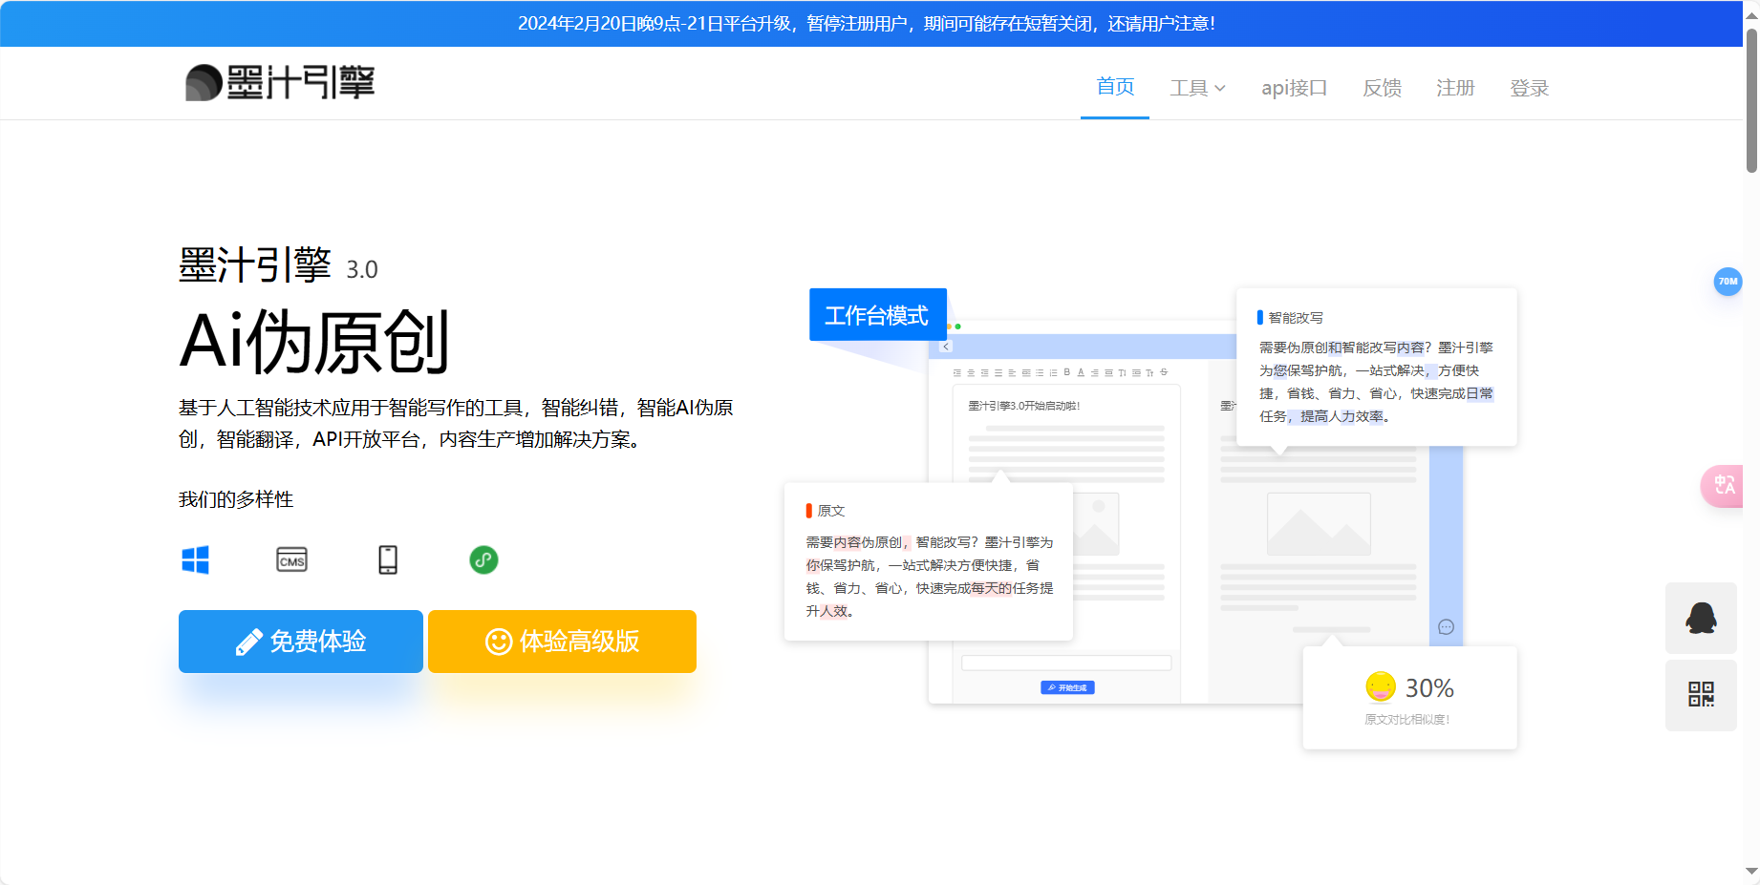
Task: Click the 70M badge on the right edge
Action: pos(1728,282)
